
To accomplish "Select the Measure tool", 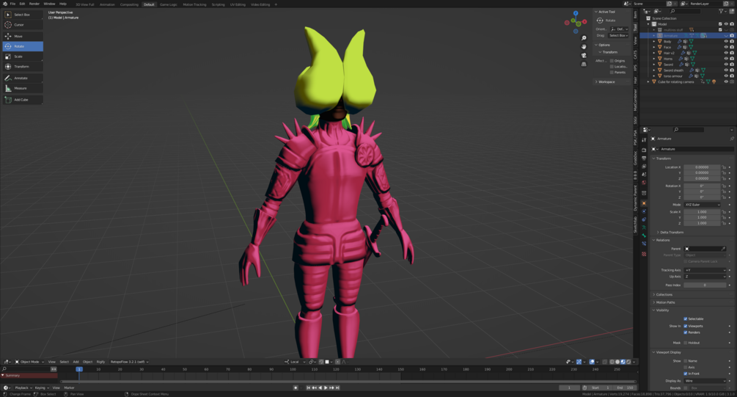I will pyautogui.click(x=23, y=88).
